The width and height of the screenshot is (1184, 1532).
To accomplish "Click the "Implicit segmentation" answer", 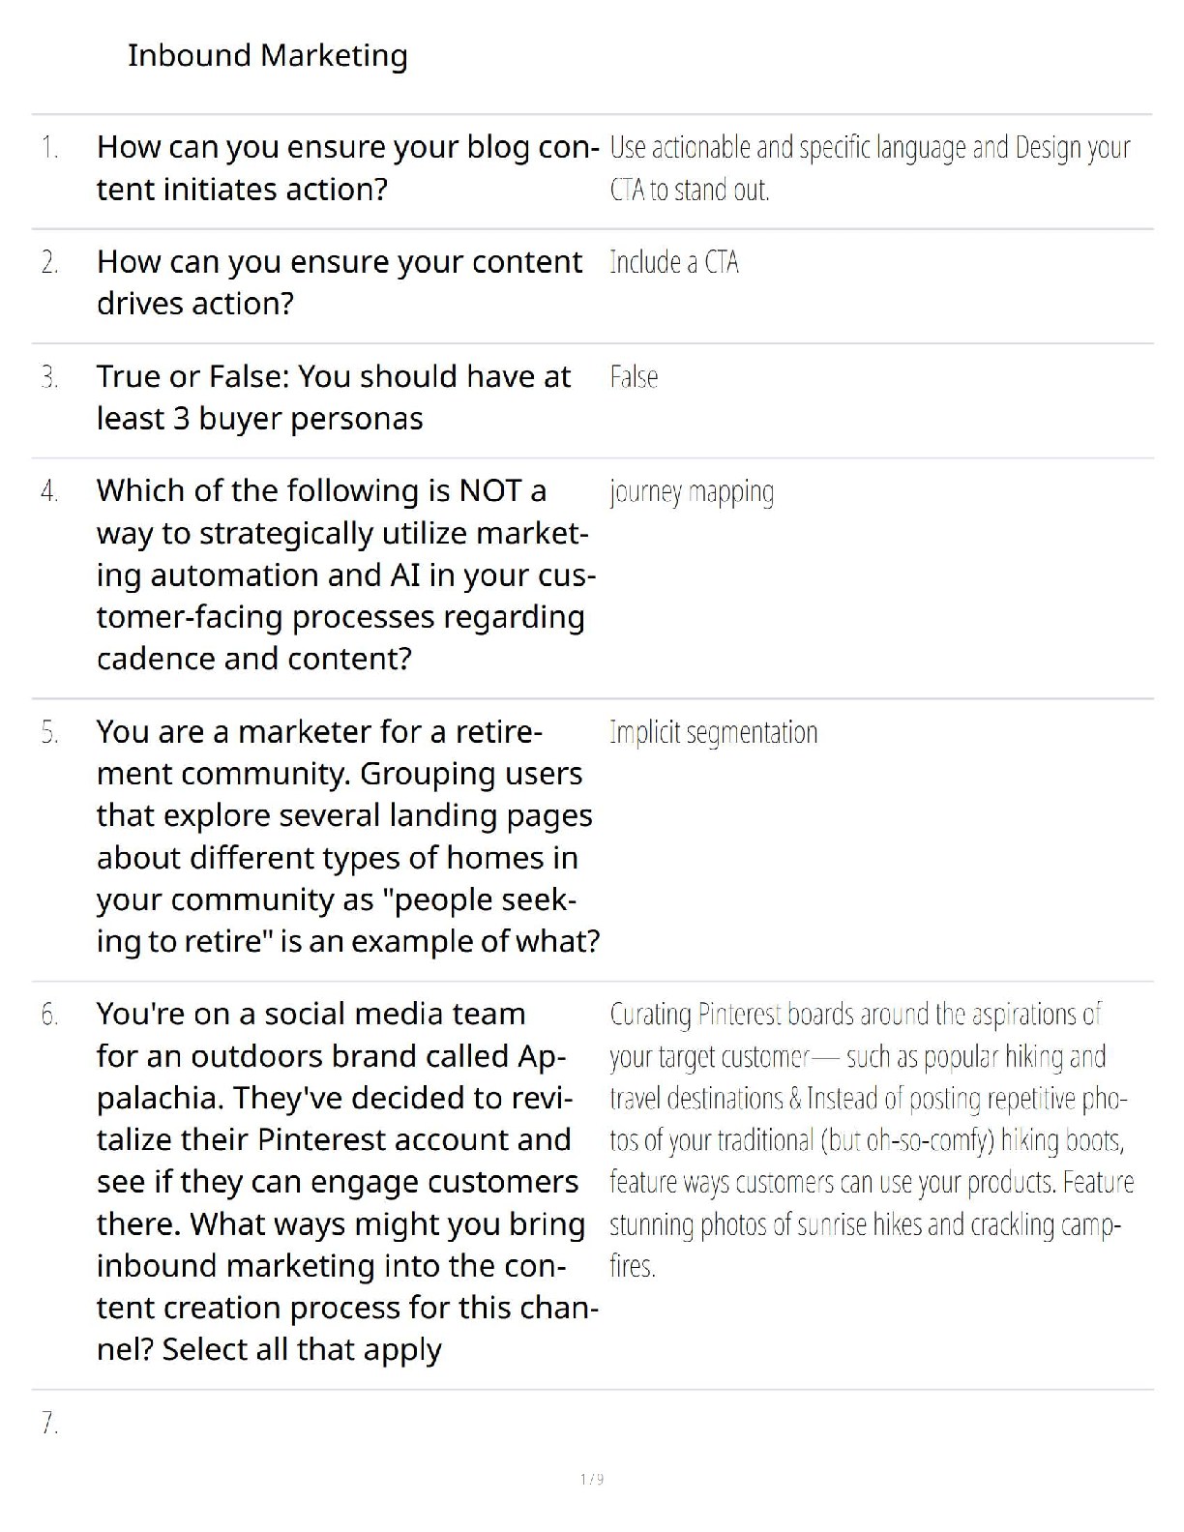I will [x=713, y=733].
